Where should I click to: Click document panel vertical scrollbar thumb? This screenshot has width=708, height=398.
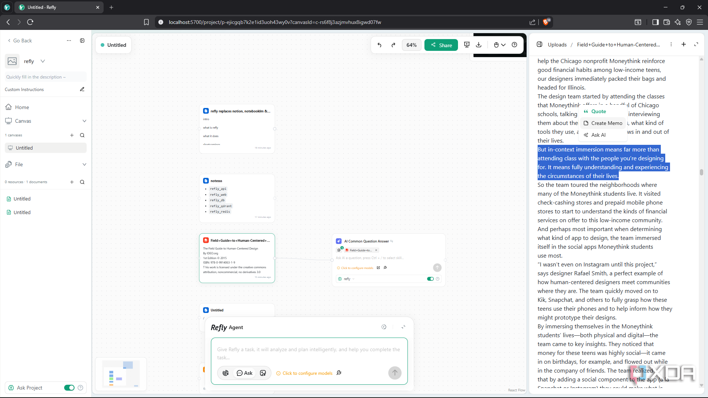pos(701,172)
